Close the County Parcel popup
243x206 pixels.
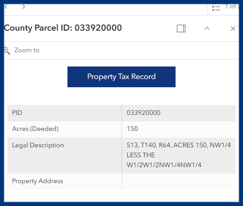click(233, 29)
